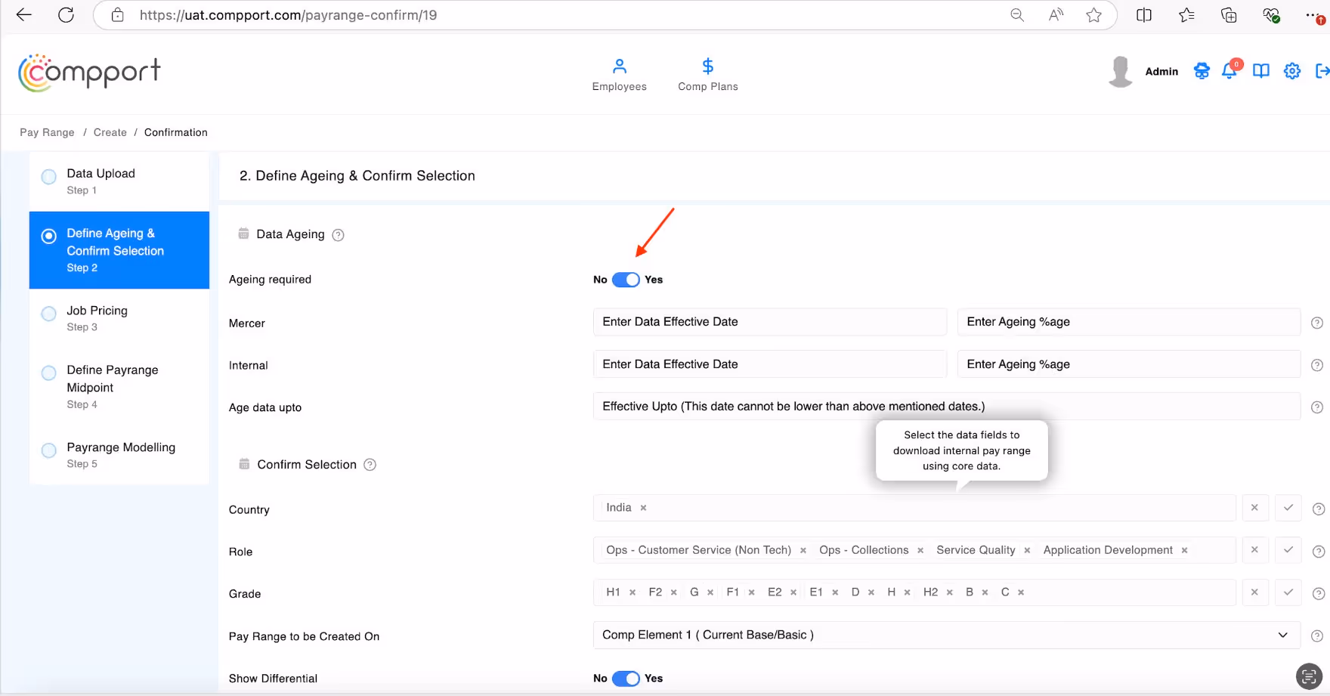
Task: Show help for Internal row
Action: click(x=1317, y=365)
